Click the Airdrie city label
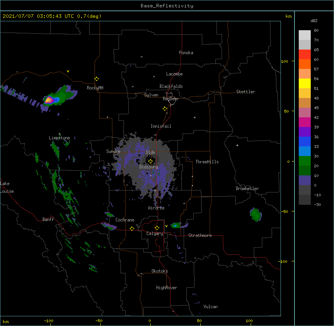 coord(156,208)
